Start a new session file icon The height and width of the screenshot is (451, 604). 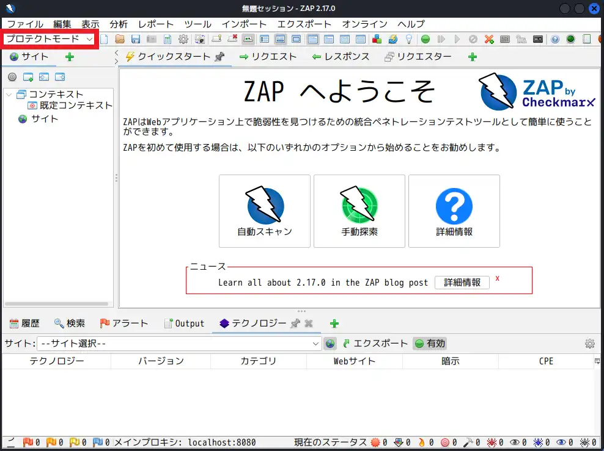[x=103, y=39]
